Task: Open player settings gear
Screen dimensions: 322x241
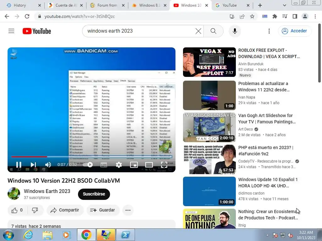Action: pos(119,164)
